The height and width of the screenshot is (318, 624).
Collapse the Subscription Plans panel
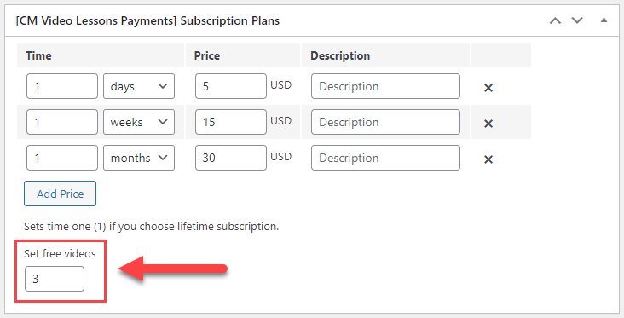tap(604, 20)
